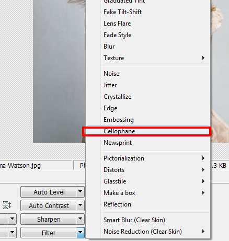229x241 pixels.
Task: Open Texture submenu
Action: (148, 58)
